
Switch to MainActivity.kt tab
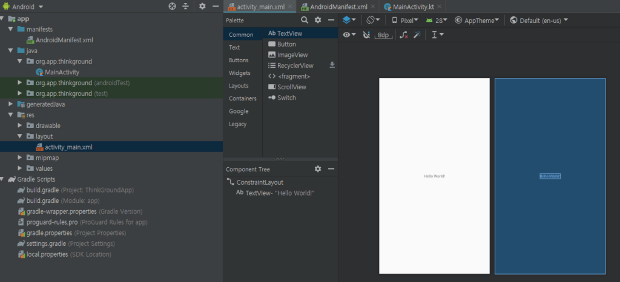point(414,7)
